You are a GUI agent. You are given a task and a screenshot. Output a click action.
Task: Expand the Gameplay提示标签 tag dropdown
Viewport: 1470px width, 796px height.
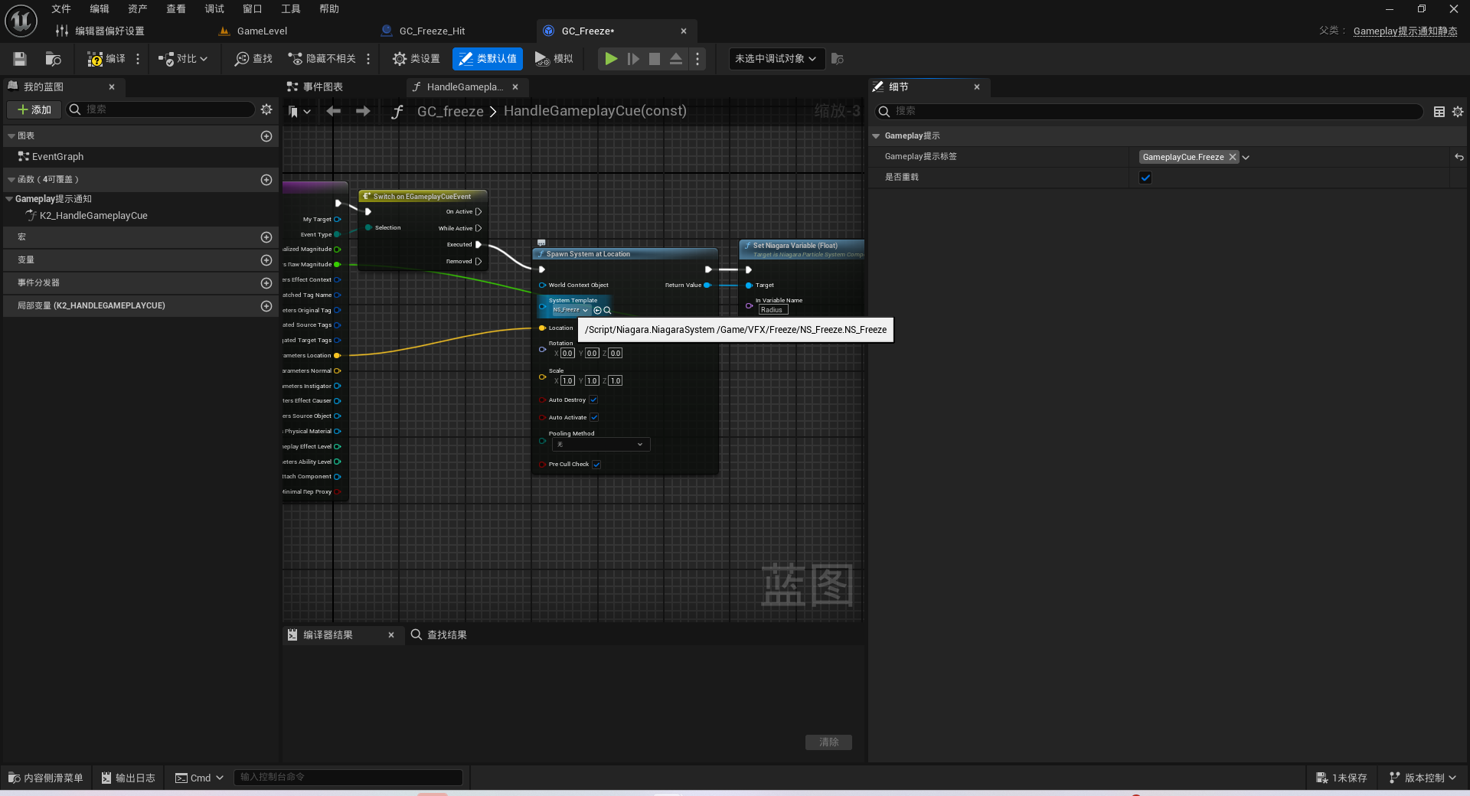[1246, 157]
